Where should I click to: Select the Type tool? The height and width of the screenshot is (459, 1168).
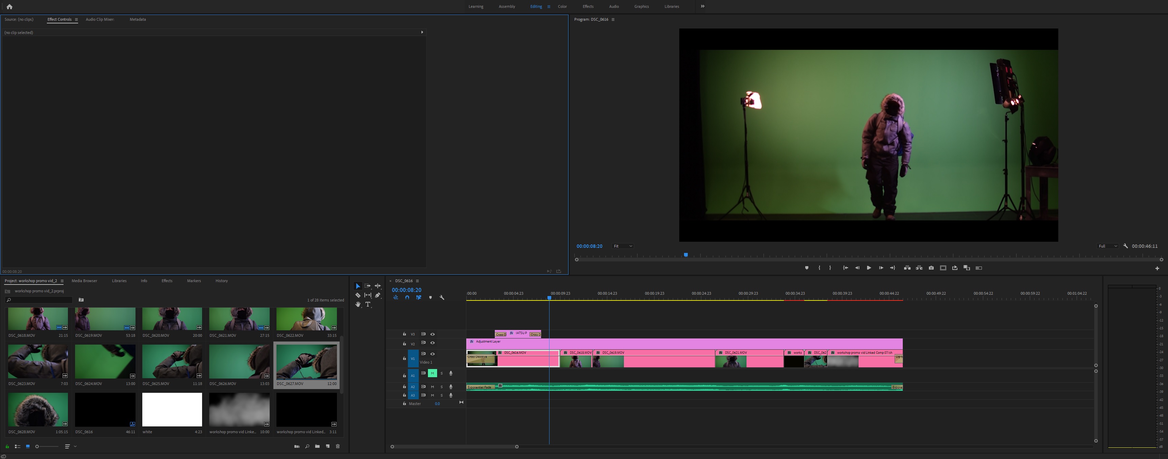pos(368,305)
